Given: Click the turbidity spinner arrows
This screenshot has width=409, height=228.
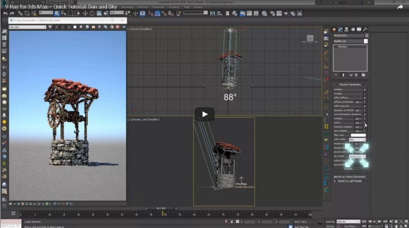Looking at the screenshot, I should click(x=365, y=119).
